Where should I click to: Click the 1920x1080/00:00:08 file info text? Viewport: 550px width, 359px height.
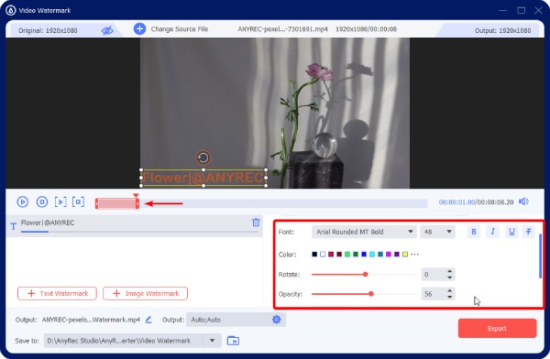tap(366, 29)
